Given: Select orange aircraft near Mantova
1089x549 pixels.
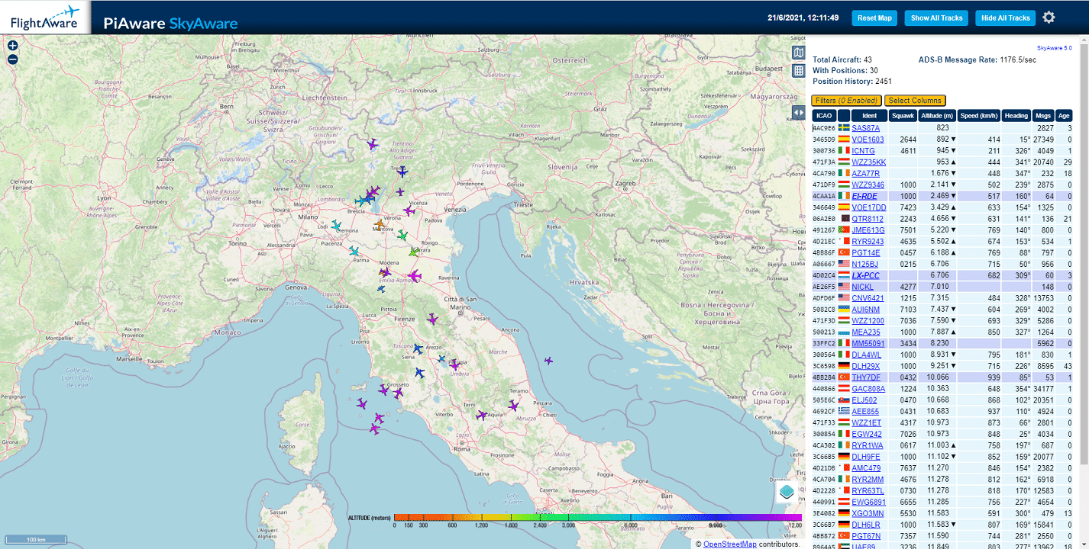Looking at the screenshot, I should pyautogui.click(x=380, y=224).
